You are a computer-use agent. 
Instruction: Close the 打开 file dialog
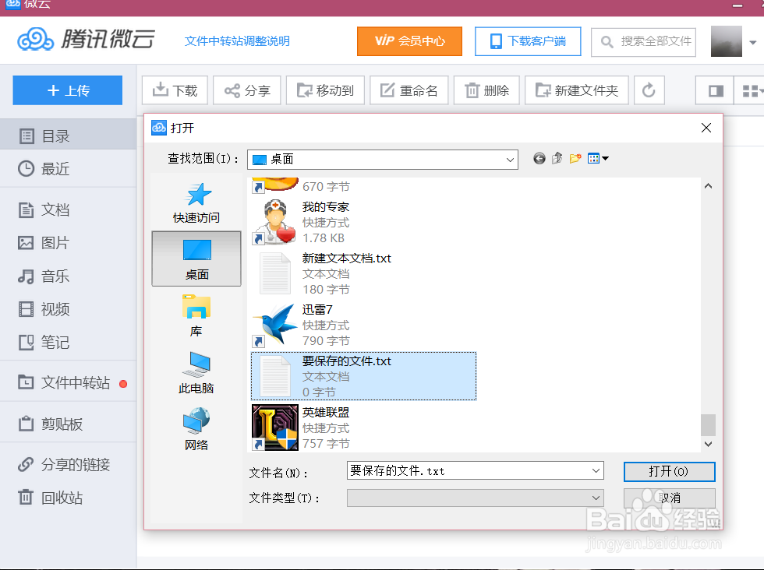point(706,128)
